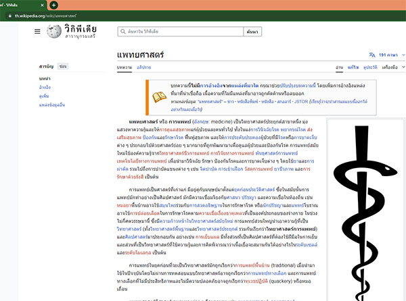The height and width of the screenshot is (301, 406).
Task: Open the การปล่อยเลือด red link
Action: (x=145, y=213)
